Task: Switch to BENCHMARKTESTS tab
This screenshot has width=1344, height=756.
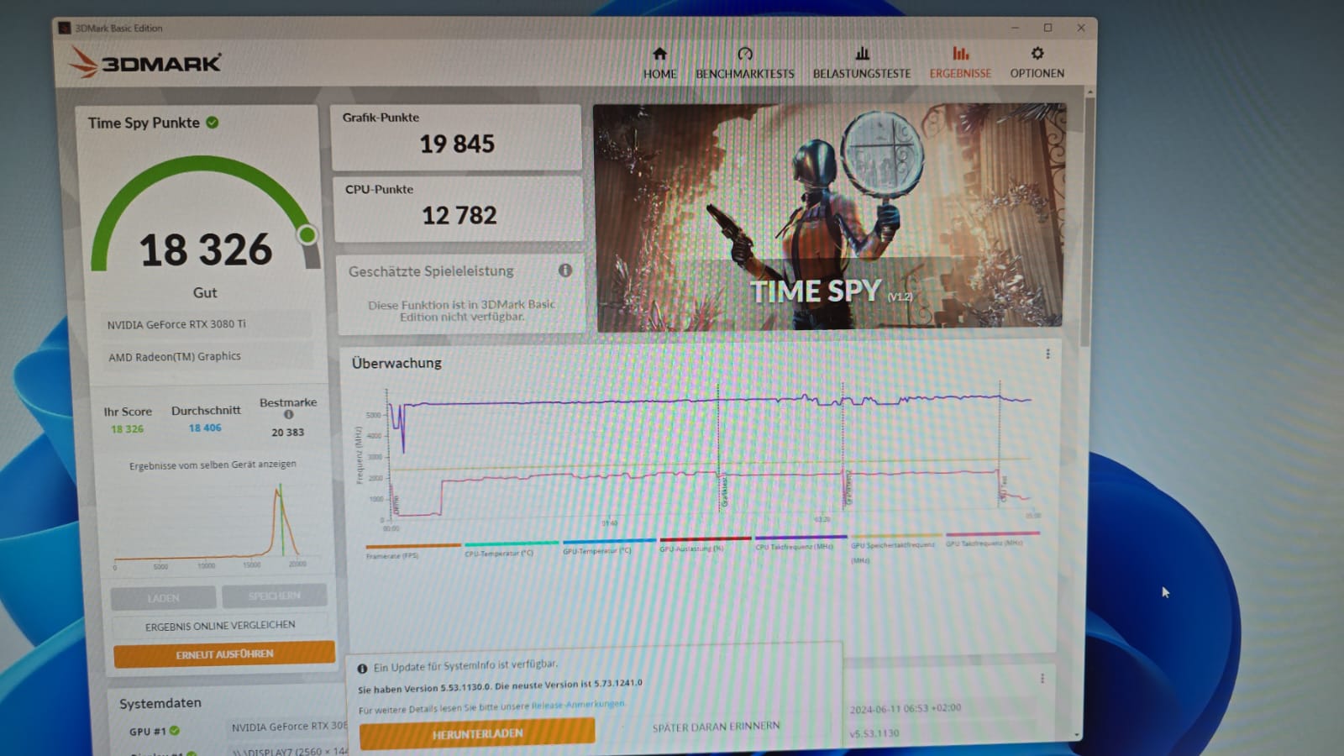Action: point(744,64)
